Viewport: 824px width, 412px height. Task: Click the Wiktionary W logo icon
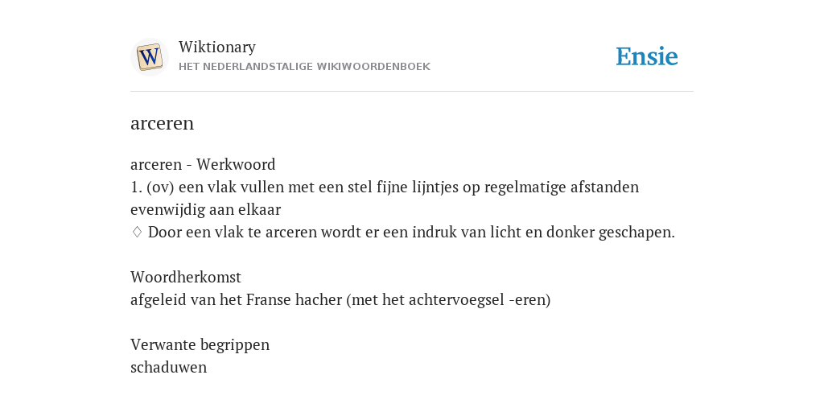149,57
